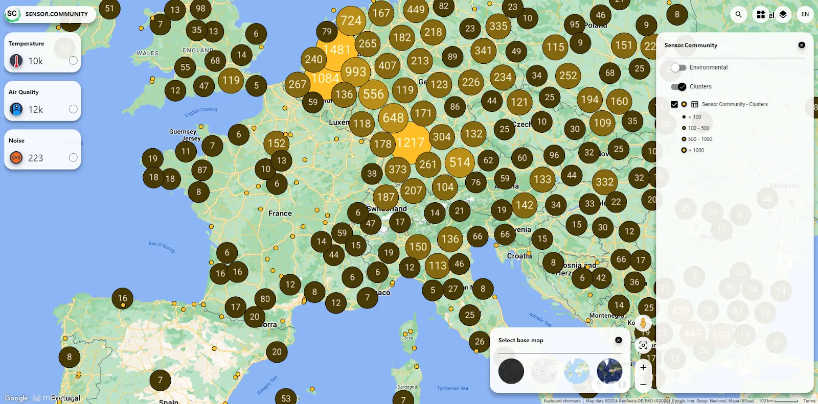Open the Keyboard shortcuts link

tap(562, 401)
